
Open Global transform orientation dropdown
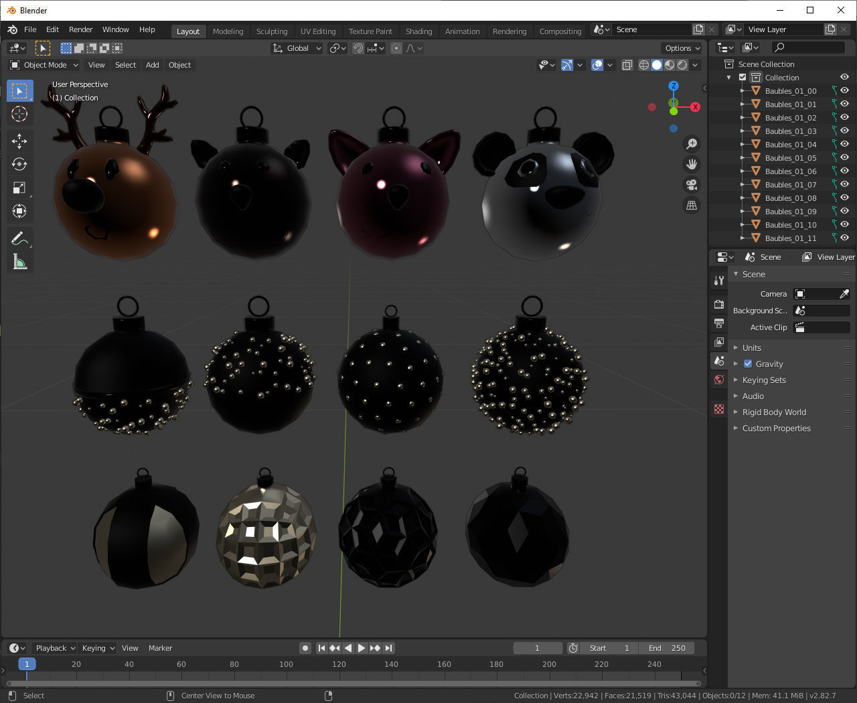click(x=297, y=48)
